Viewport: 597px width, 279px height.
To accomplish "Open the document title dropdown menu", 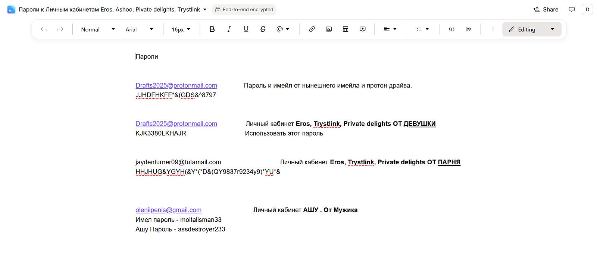I will (x=205, y=10).
